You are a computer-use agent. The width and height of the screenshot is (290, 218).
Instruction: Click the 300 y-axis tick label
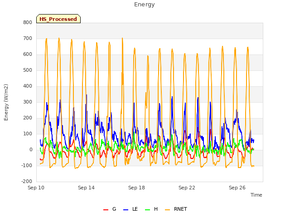pyautogui.click(x=28, y=102)
